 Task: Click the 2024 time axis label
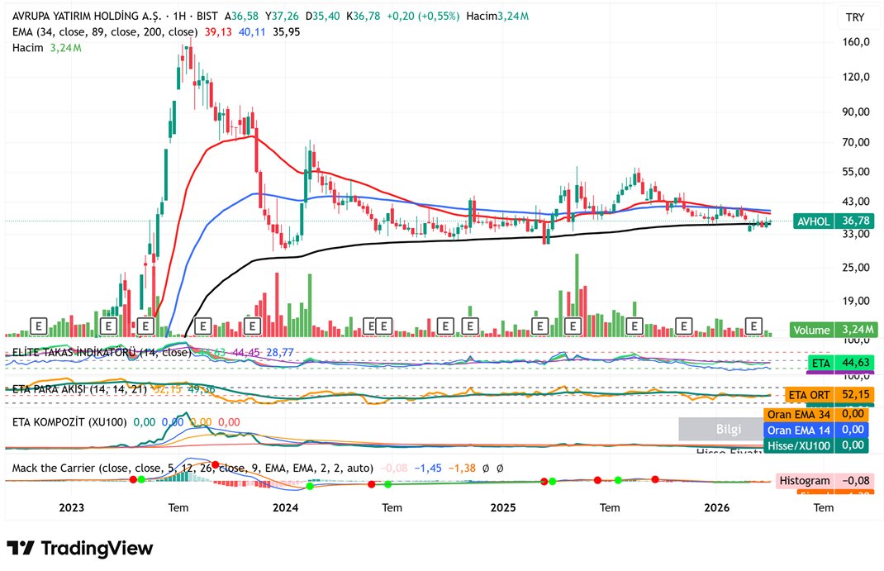click(285, 507)
